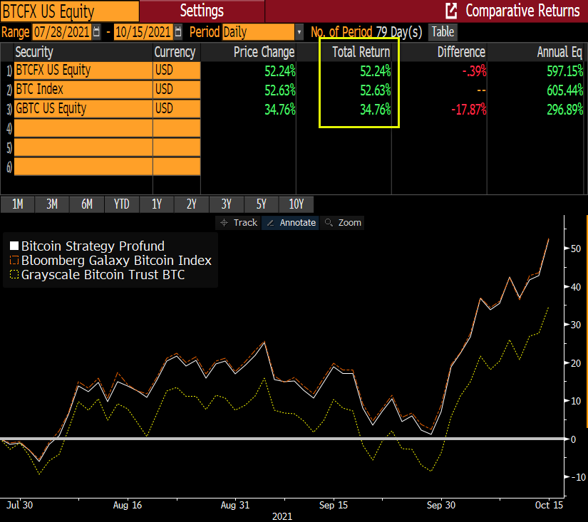
Task: Edit the end date 10/15/2021 field
Action: pyautogui.click(x=144, y=32)
